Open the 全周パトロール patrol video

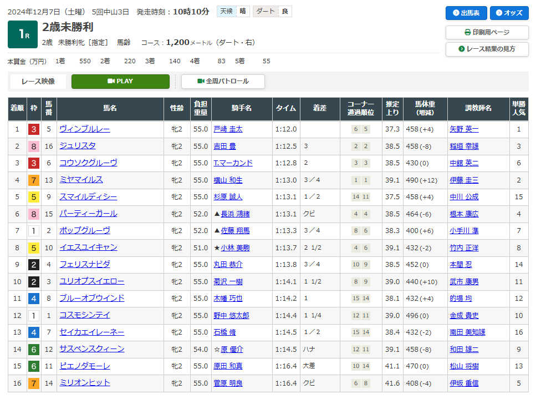coord(223,81)
